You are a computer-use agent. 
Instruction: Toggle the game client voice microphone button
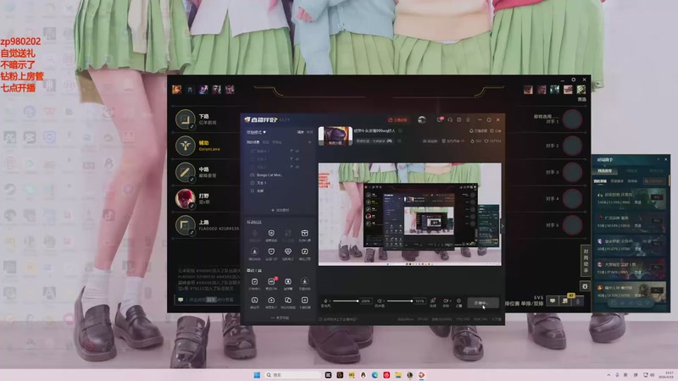578,301
